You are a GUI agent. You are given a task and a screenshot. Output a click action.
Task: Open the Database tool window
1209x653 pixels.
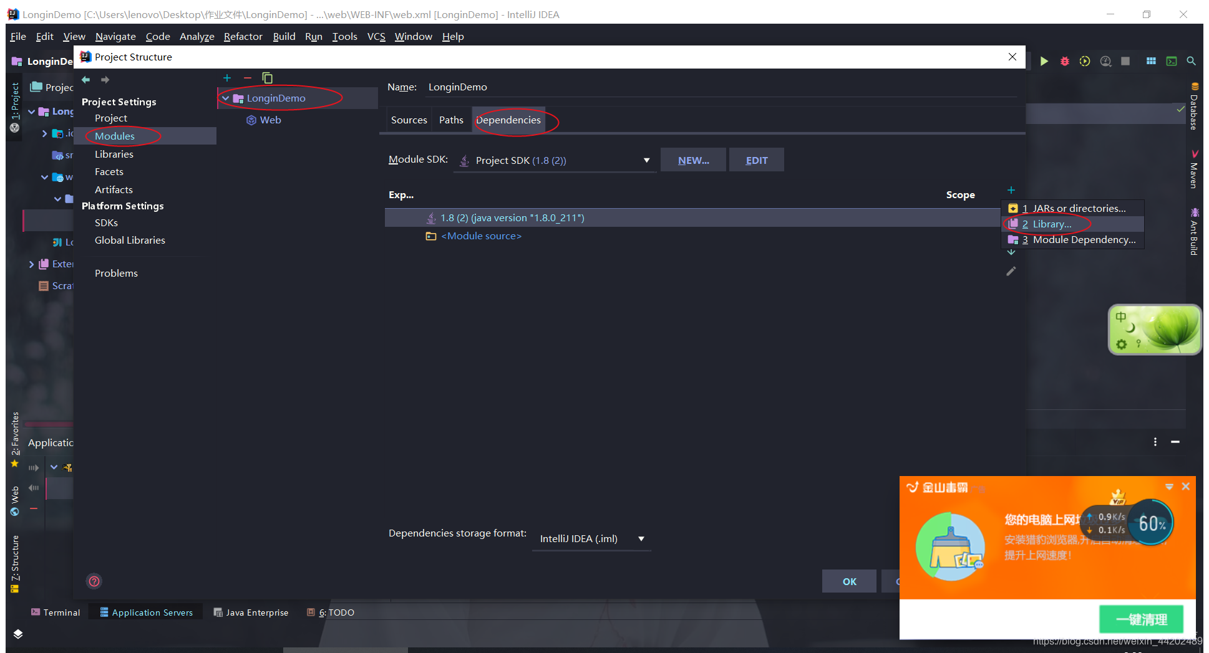(1194, 106)
